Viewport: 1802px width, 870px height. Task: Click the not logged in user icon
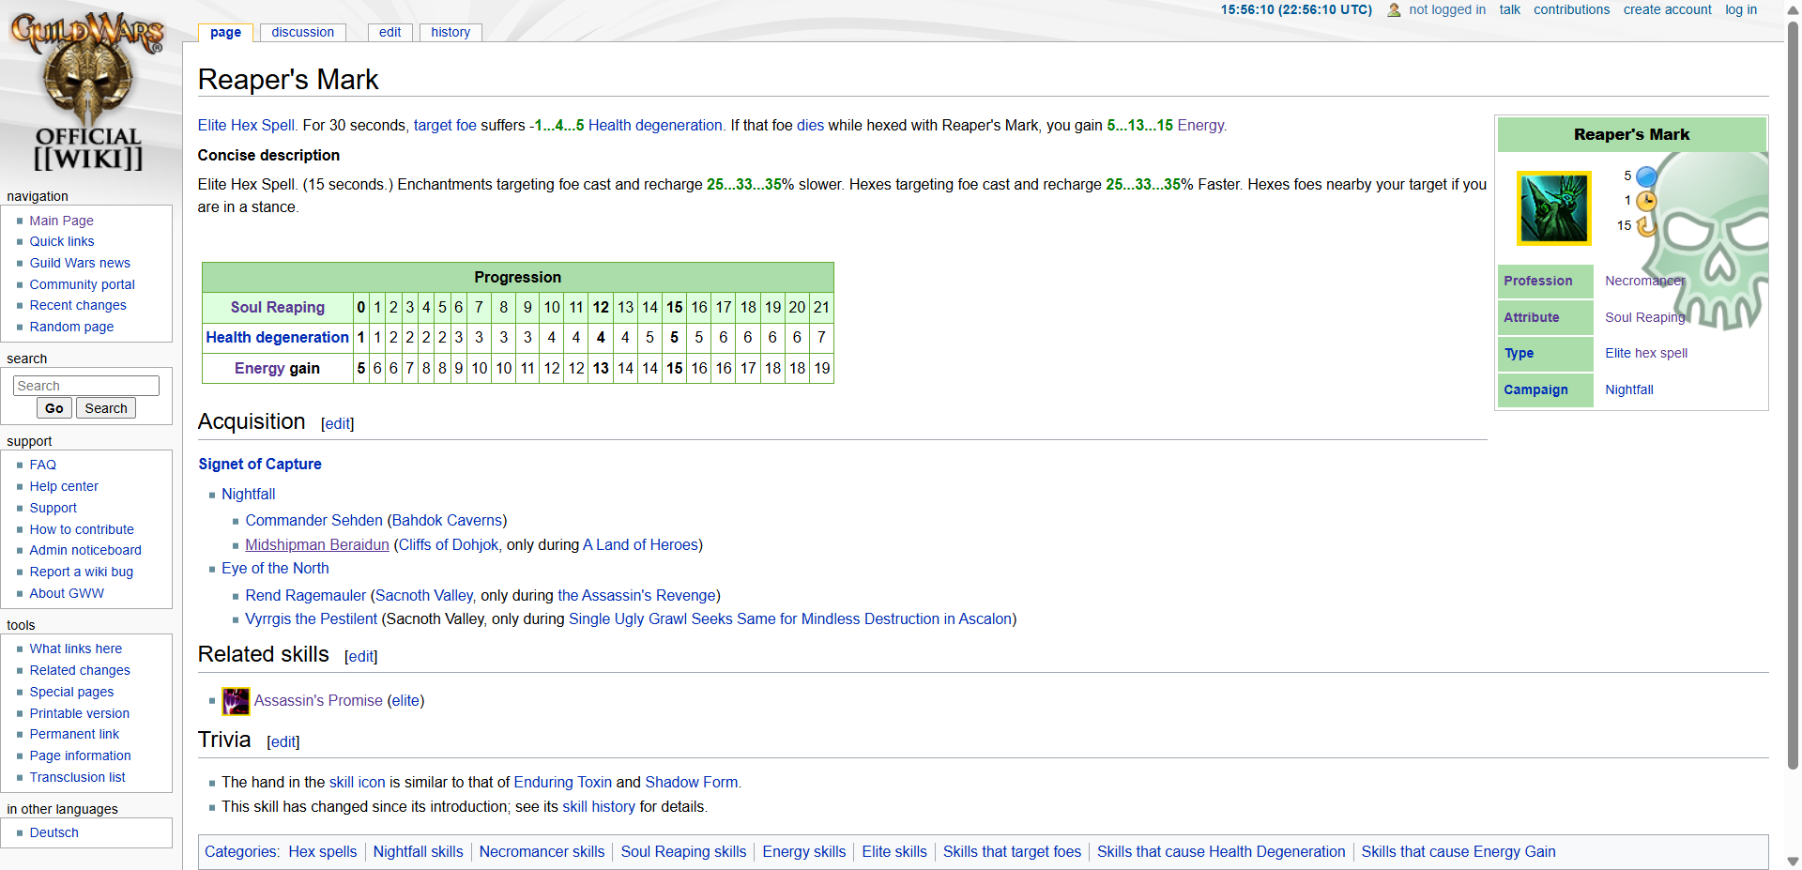[x=1394, y=10]
